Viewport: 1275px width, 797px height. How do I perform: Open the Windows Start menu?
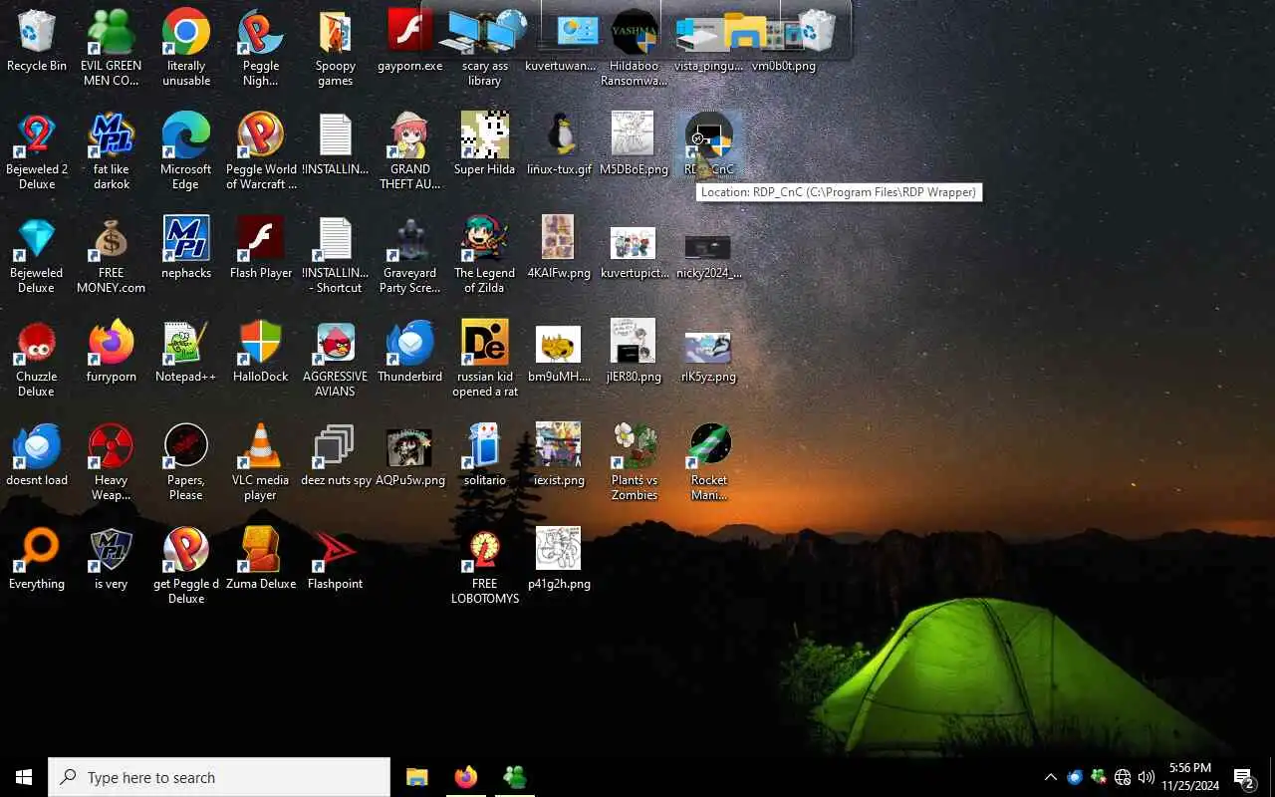pos(24,777)
